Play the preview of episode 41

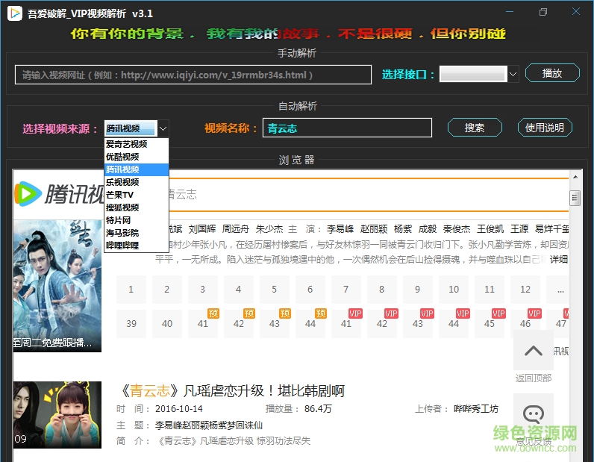click(x=203, y=324)
